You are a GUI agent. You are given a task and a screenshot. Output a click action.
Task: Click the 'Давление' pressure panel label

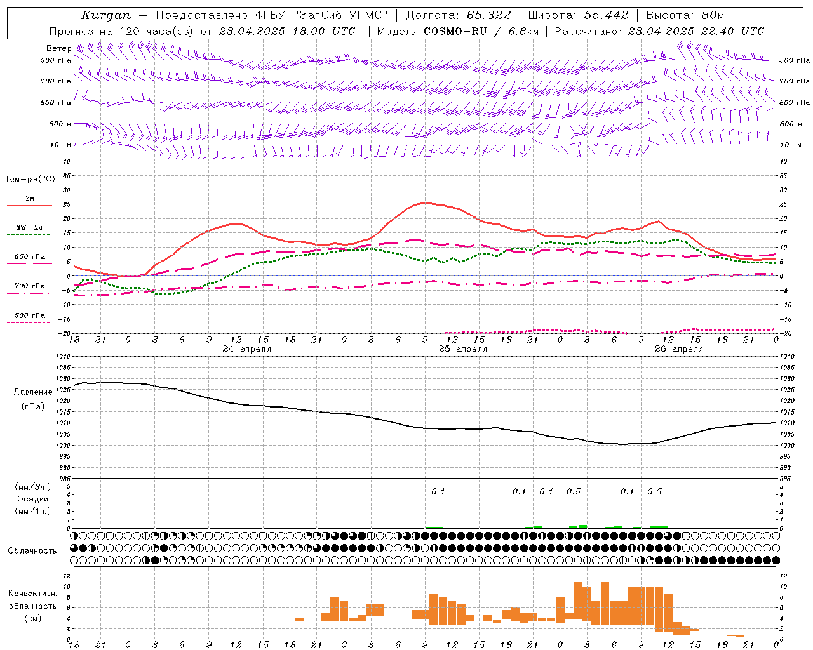pos(33,392)
